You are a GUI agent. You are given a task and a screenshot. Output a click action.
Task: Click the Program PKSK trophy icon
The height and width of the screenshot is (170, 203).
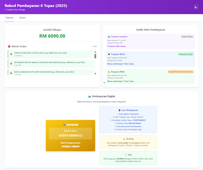tap(109, 72)
